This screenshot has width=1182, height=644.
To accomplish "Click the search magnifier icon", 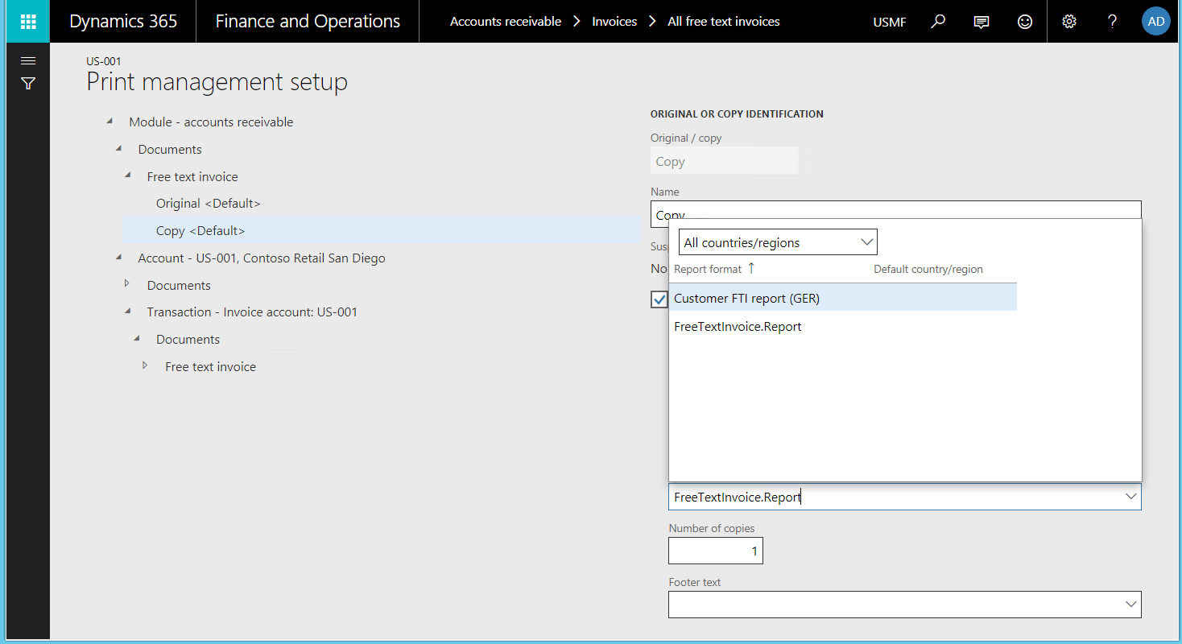I will pos(937,21).
